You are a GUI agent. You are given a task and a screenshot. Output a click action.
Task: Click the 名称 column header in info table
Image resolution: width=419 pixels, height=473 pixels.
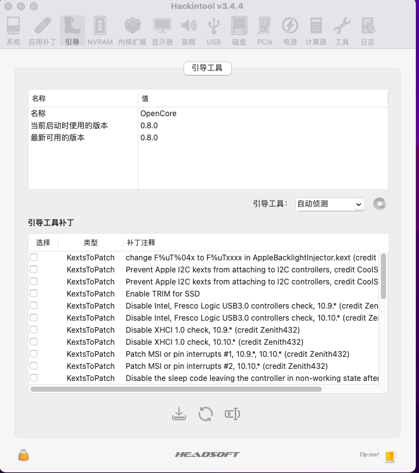tap(83, 98)
